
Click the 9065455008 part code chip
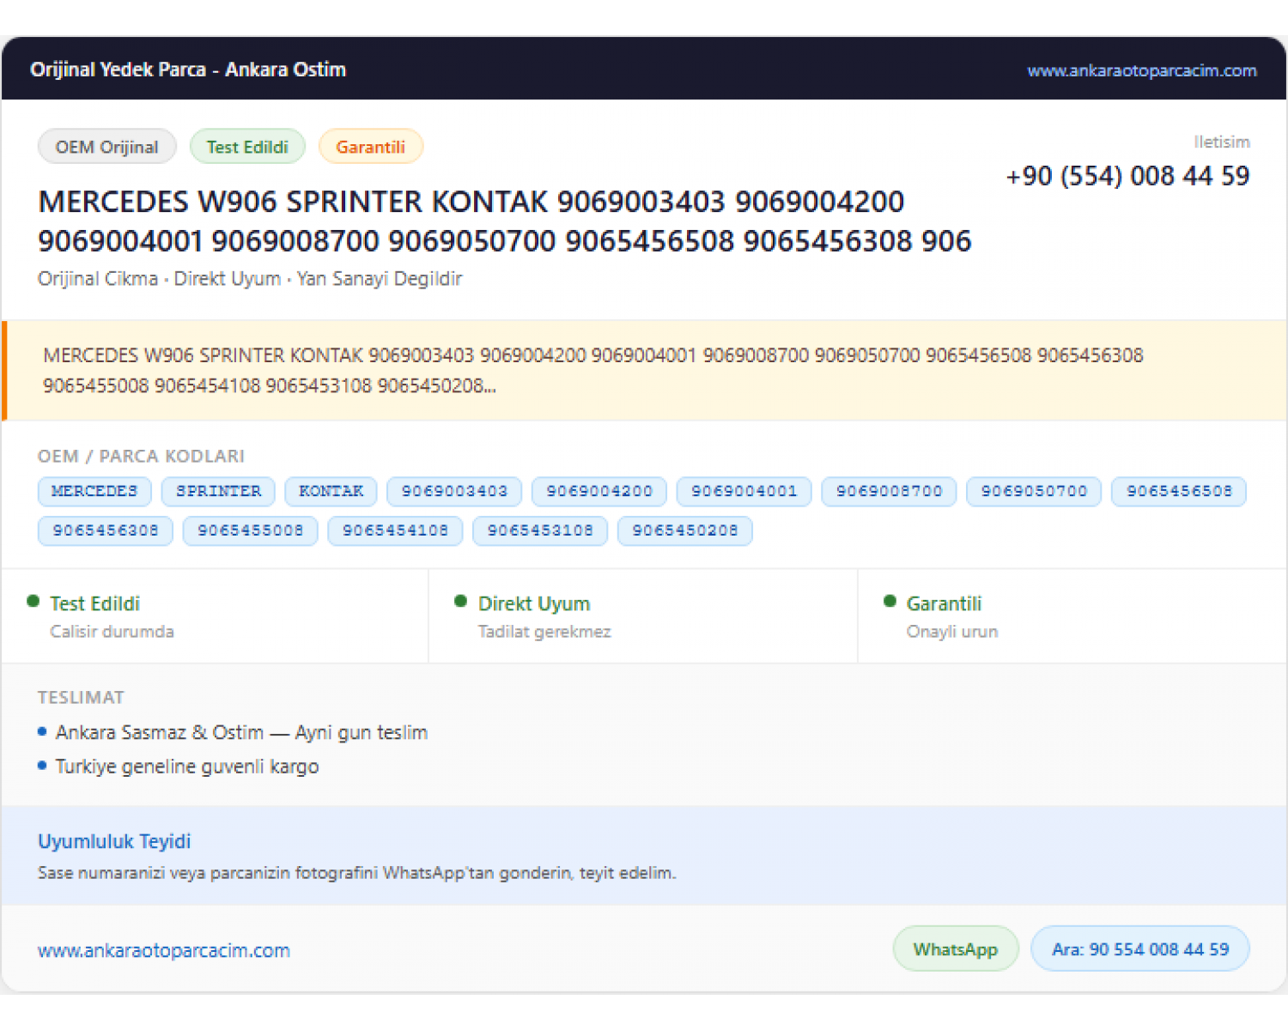point(251,530)
